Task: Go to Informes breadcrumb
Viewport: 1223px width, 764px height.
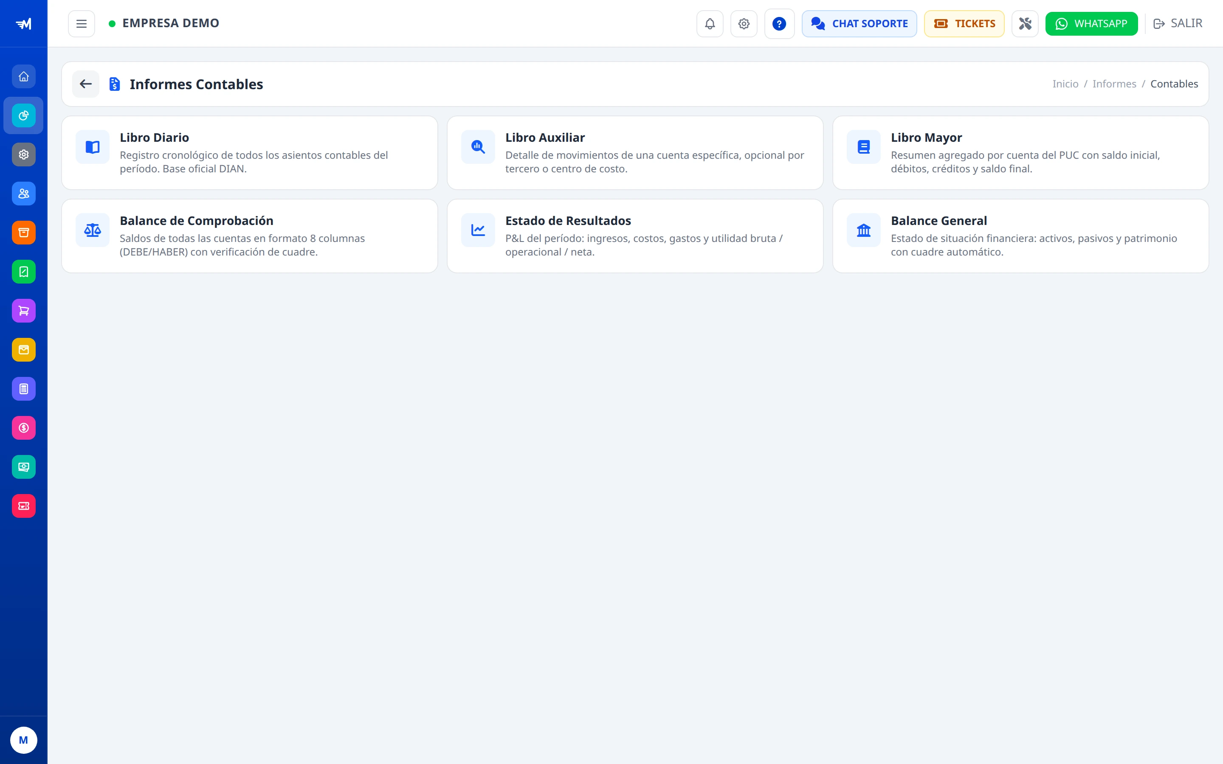Action: click(1114, 84)
